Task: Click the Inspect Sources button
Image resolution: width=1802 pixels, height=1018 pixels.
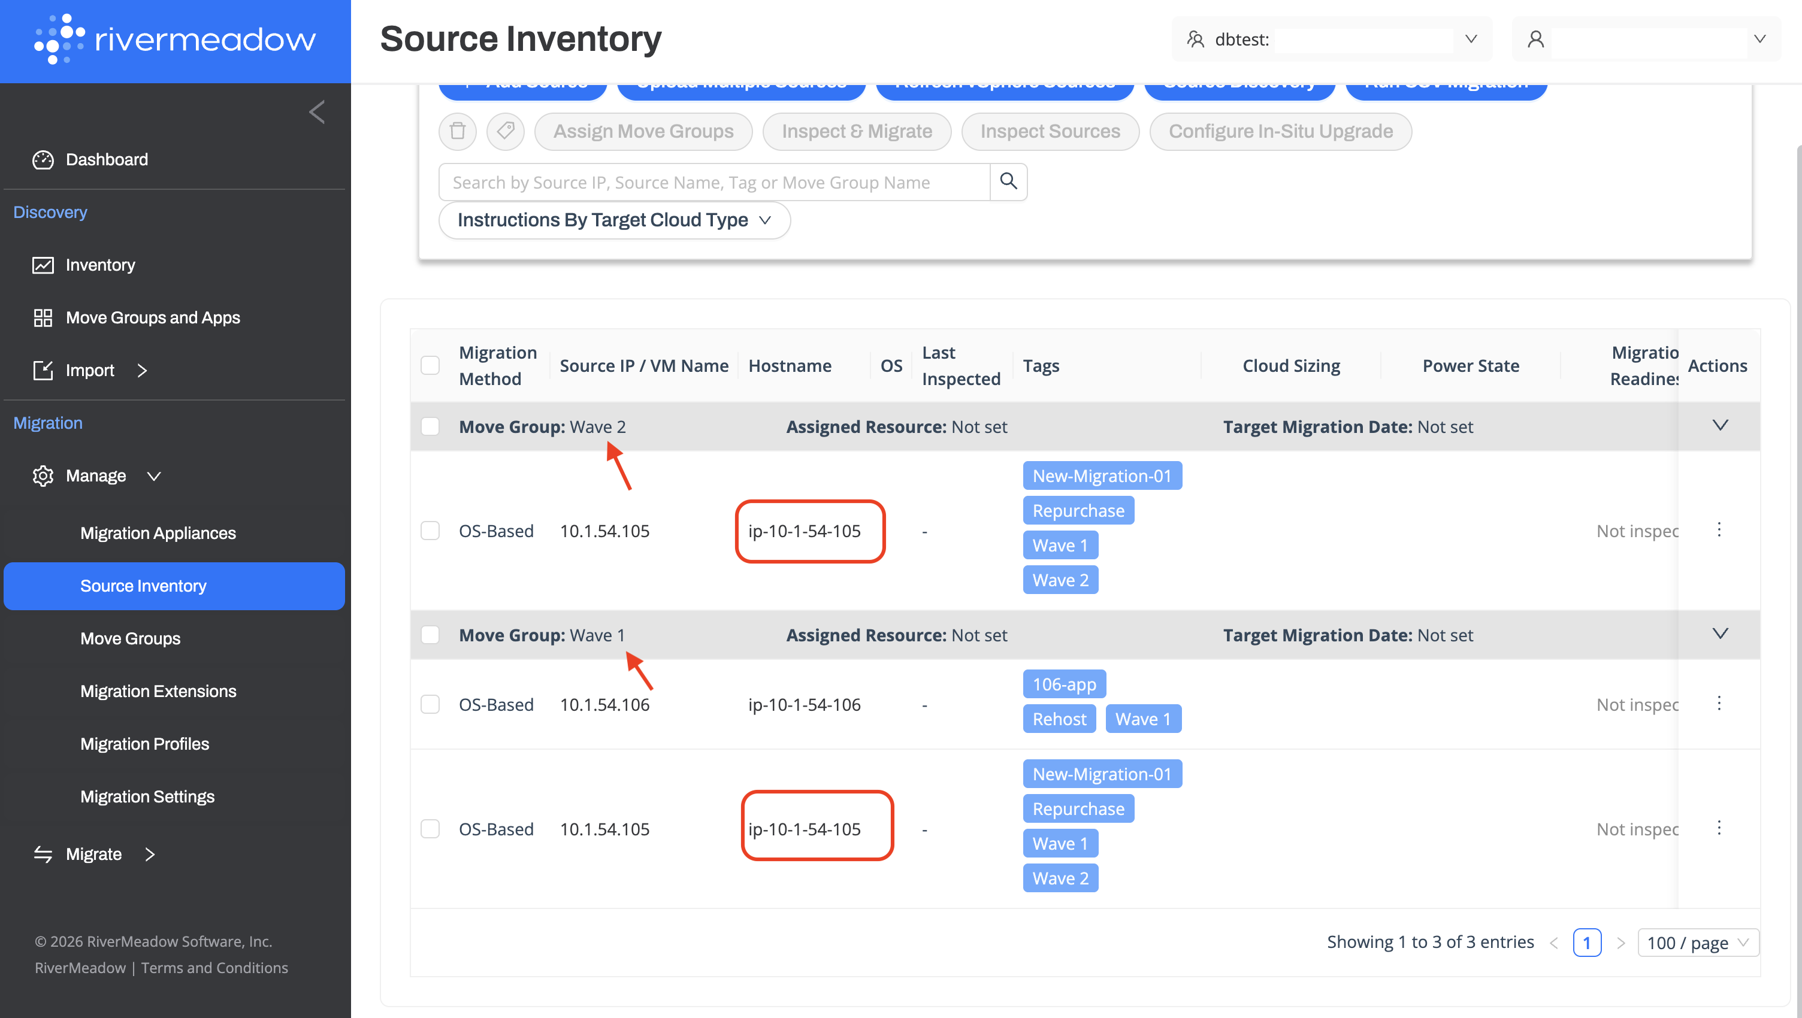Action: 1050,132
